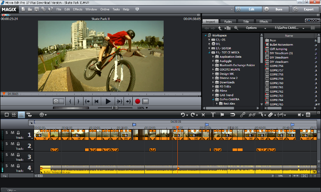The height and width of the screenshot is (192, 321).
Task: Set a chapter marker with the flag icon
Action: (x=222, y=115)
